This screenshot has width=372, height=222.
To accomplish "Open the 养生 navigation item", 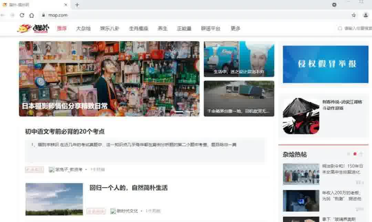I will tap(163, 29).
